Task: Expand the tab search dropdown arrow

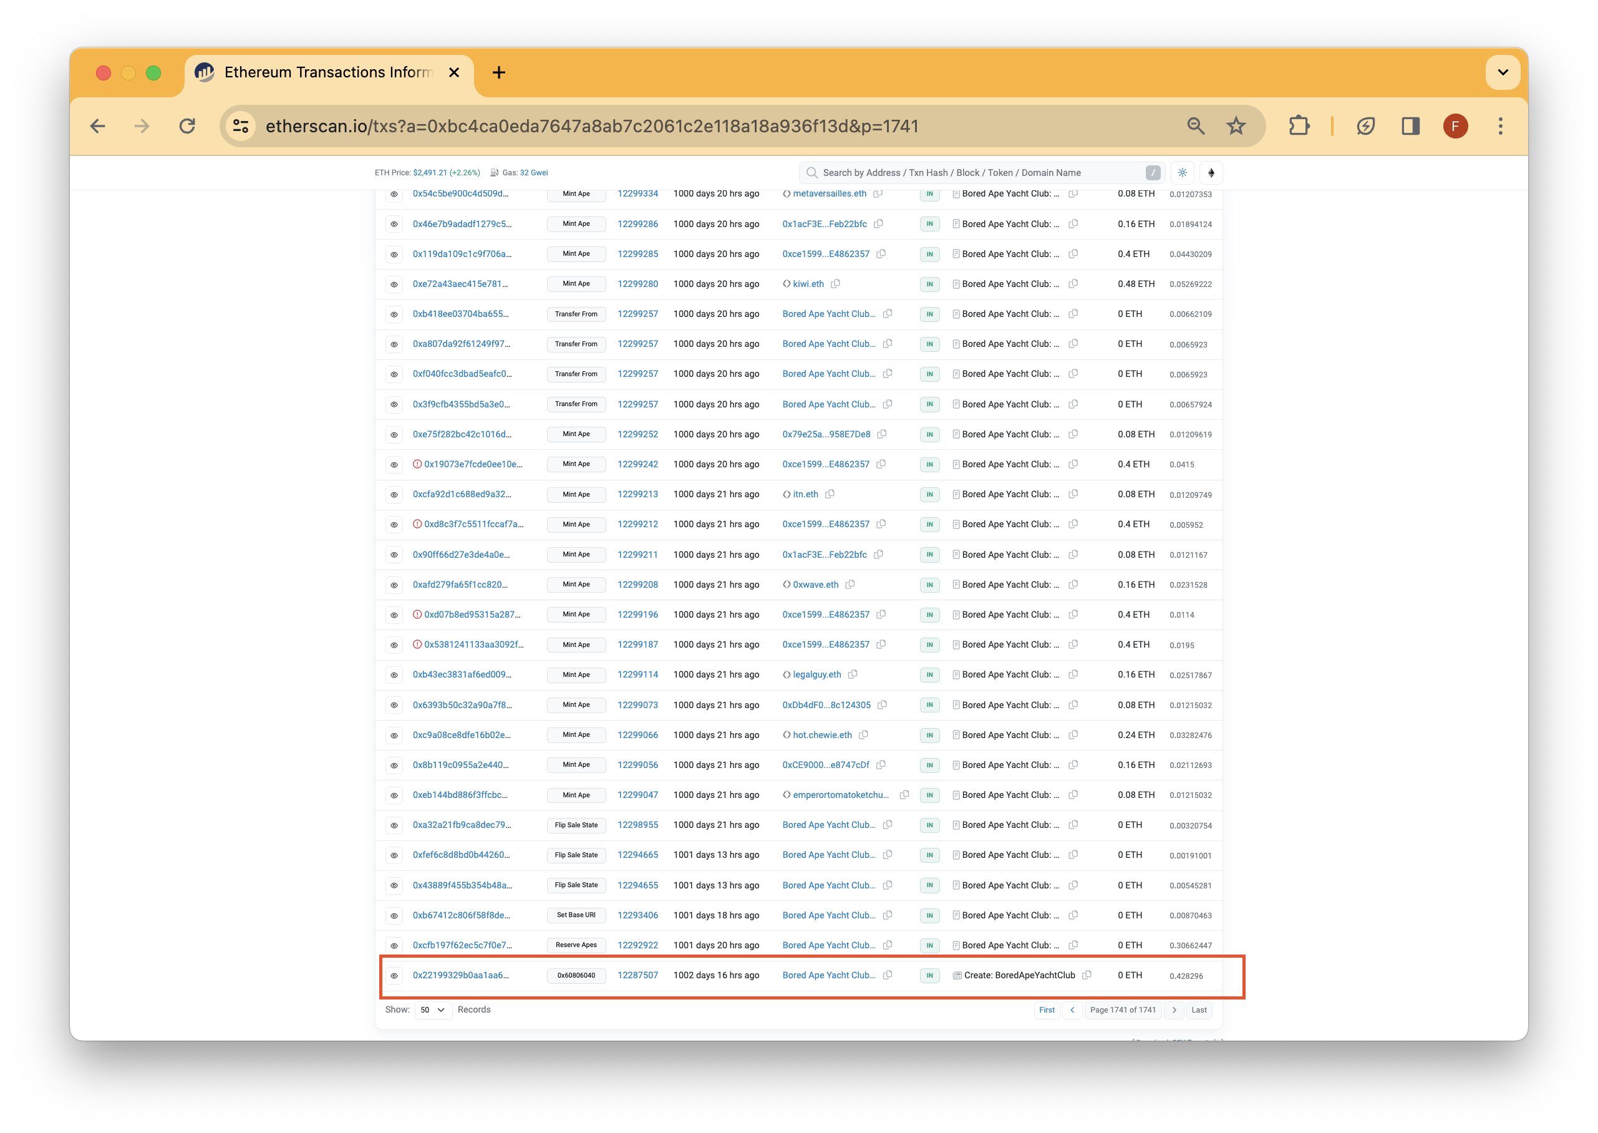Action: coord(1503,72)
